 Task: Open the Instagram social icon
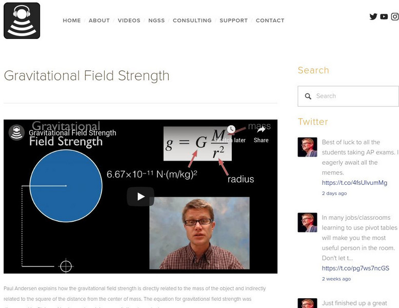coord(395,16)
